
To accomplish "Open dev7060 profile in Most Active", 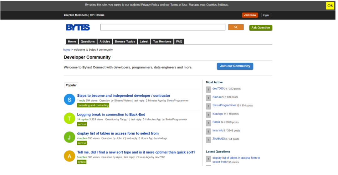I will pyautogui.click(x=218, y=89).
